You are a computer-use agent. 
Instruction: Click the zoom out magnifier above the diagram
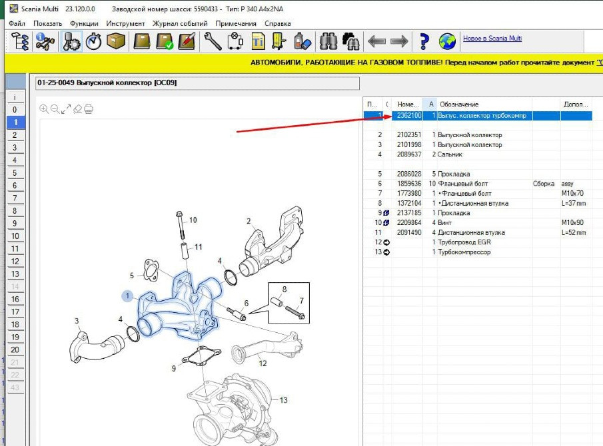pos(55,109)
